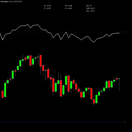Screen dimensions: 132x132
Task: Select the close value 'C: 4.93'
Action: click(x=47, y=8)
